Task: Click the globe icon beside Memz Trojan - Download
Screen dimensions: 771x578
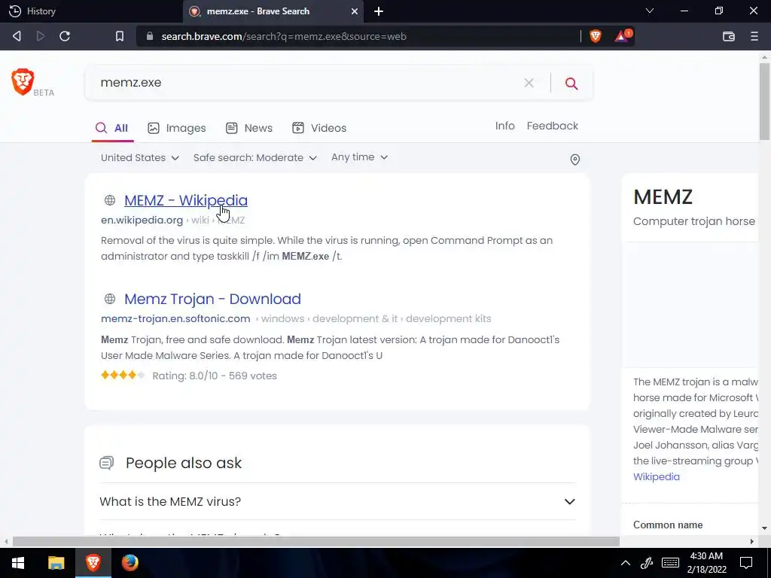Action: 110,299
